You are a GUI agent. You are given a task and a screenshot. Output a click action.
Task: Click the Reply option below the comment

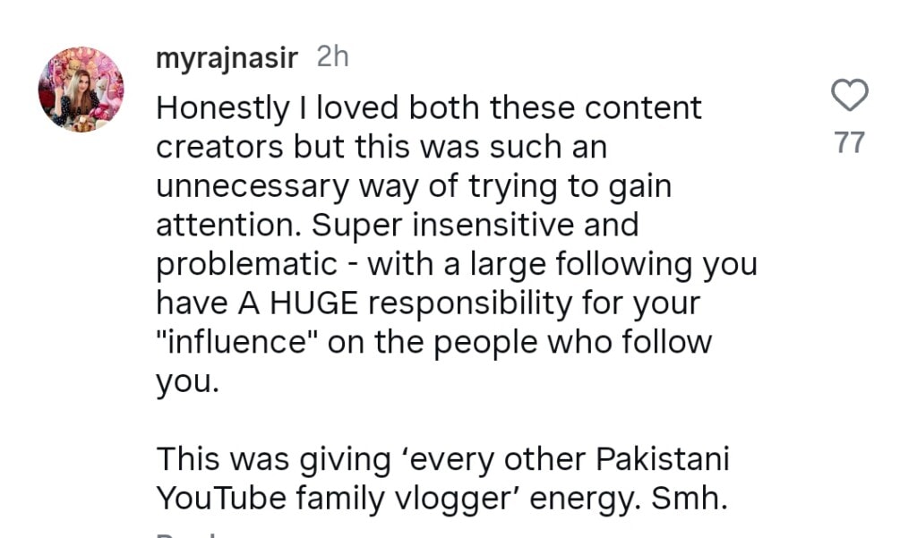pos(185,534)
